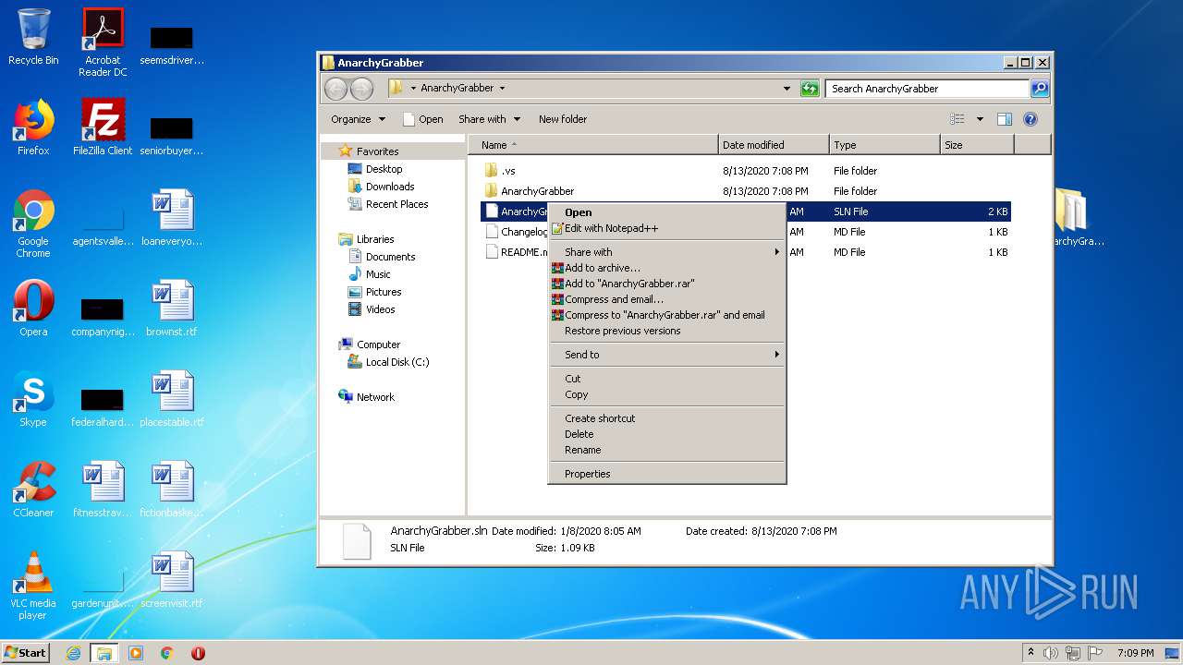Viewport: 1183px width, 665px height.
Task: Choose Open in the context menu
Action: pos(666,212)
